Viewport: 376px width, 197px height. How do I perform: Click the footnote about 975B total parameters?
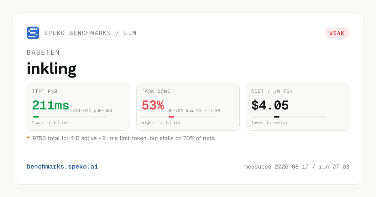click(x=124, y=138)
